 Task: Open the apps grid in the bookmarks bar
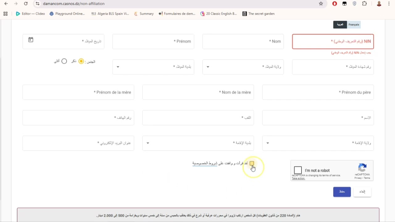pos(5,14)
